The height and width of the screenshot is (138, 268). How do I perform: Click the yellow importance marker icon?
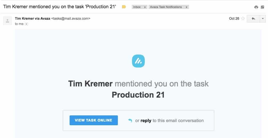(x=124, y=7)
